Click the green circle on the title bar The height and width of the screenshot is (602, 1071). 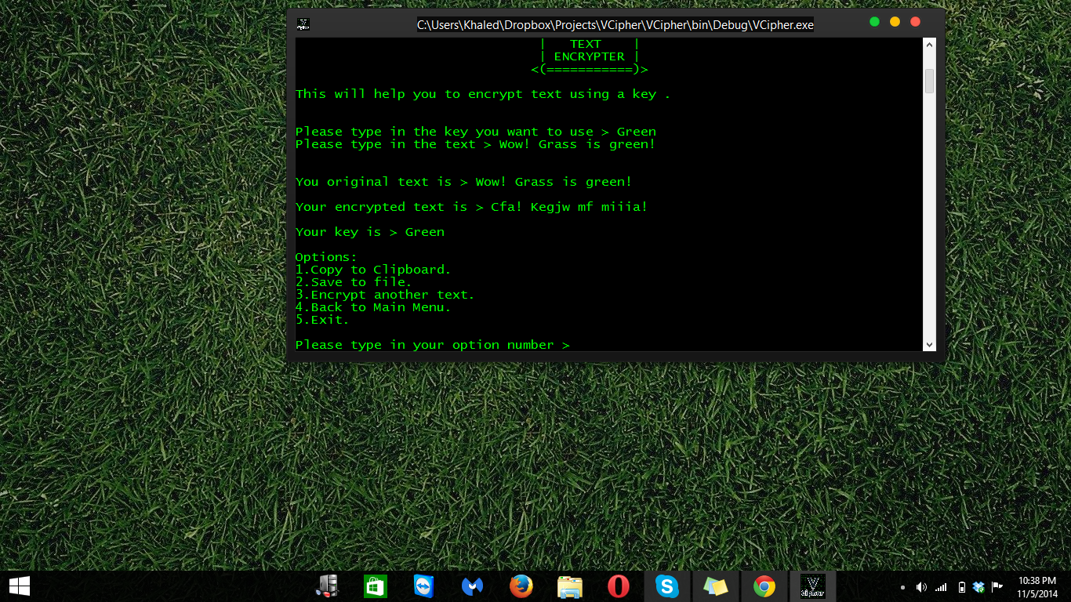point(874,22)
